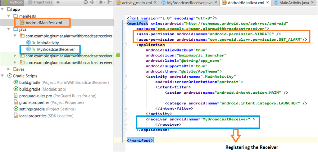Open the MainActivity.java editor tab
This screenshot has width=318, height=152.
tap(295, 3)
